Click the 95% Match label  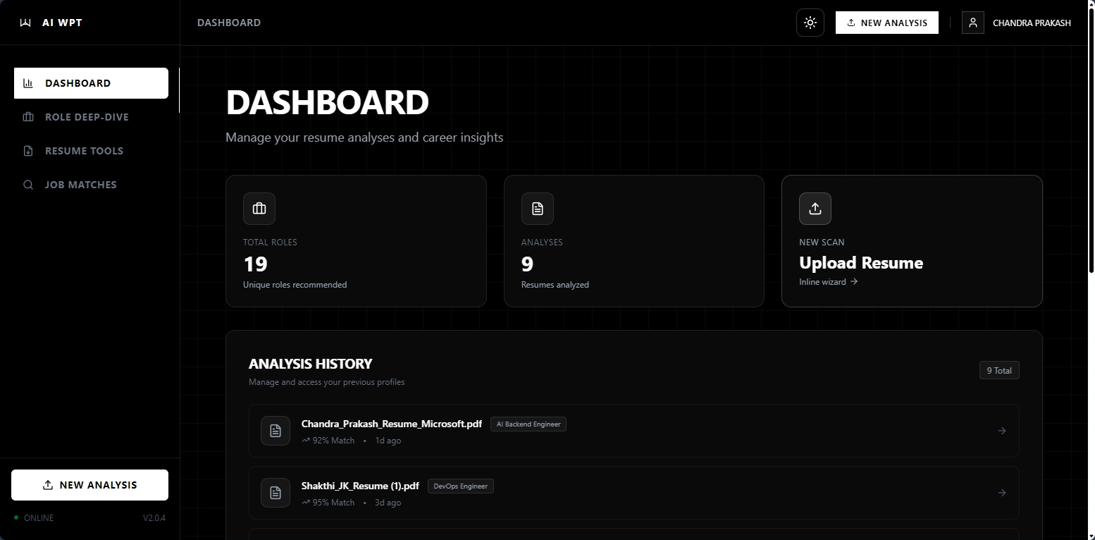click(x=328, y=503)
